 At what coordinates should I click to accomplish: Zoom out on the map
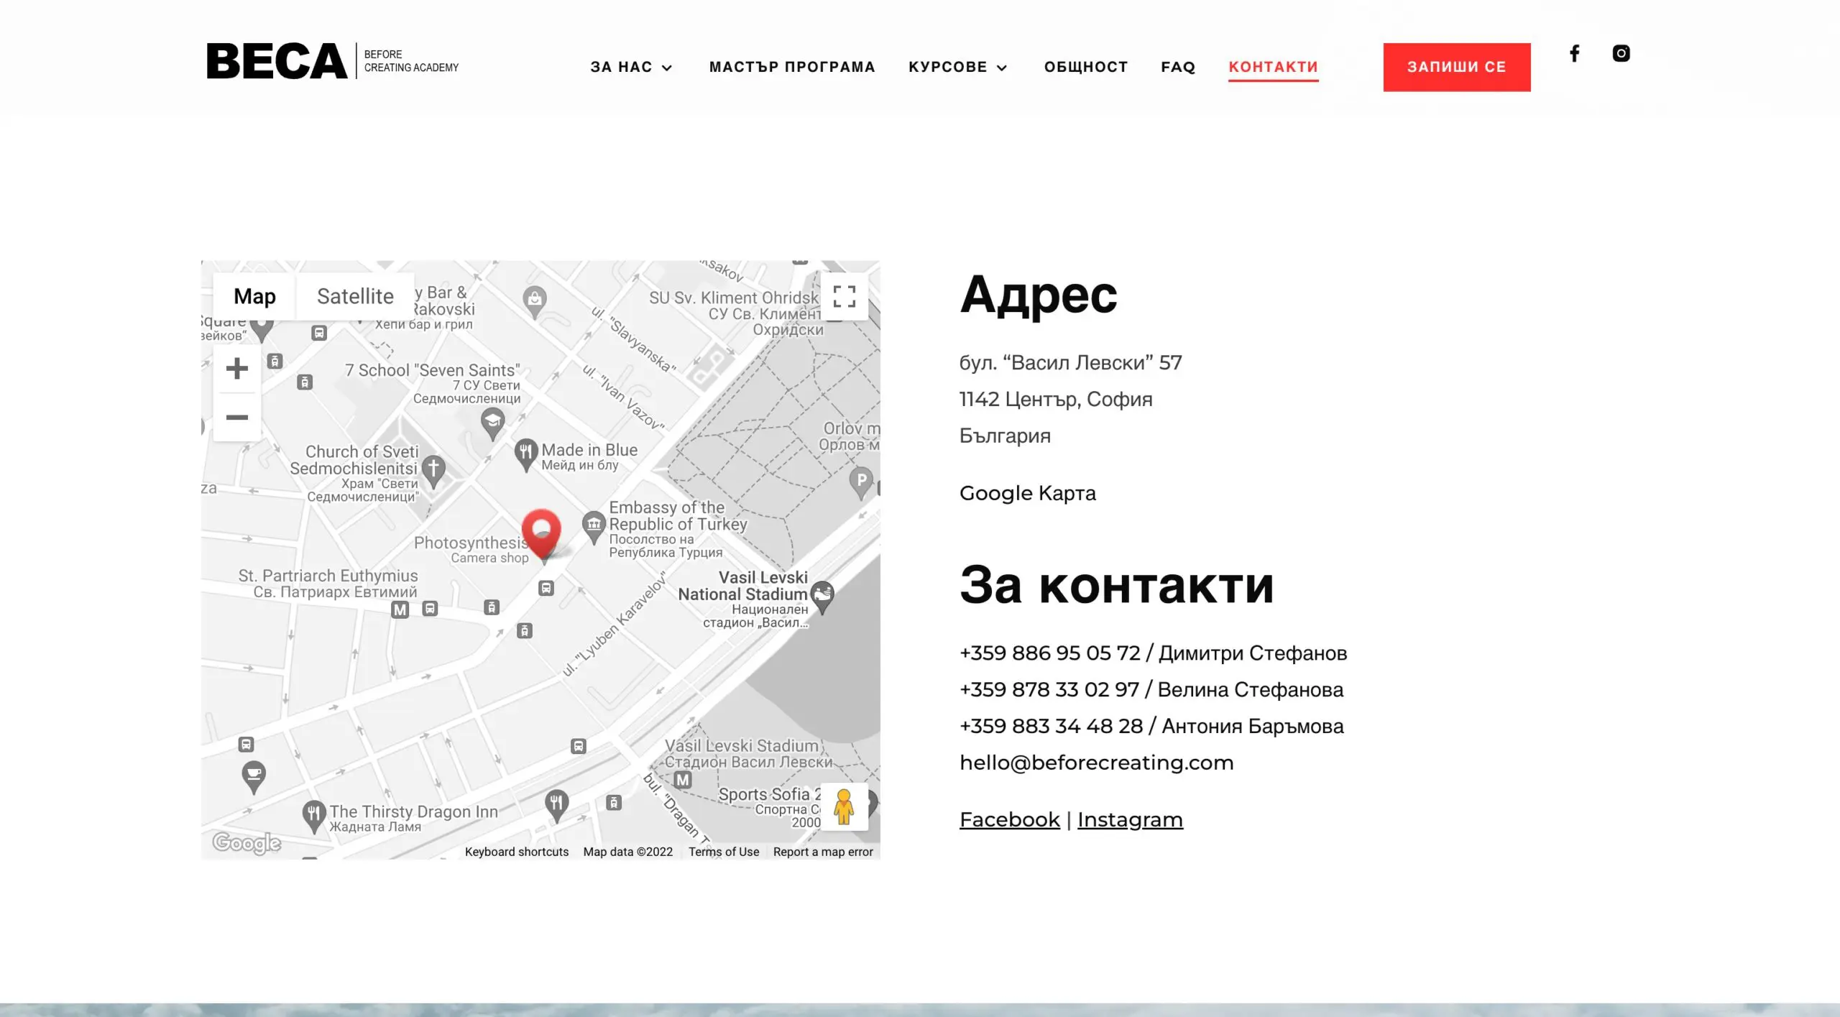(236, 417)
